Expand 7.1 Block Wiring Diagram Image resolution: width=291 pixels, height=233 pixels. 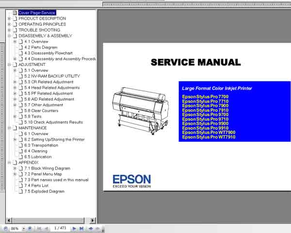tap(15, 168)
